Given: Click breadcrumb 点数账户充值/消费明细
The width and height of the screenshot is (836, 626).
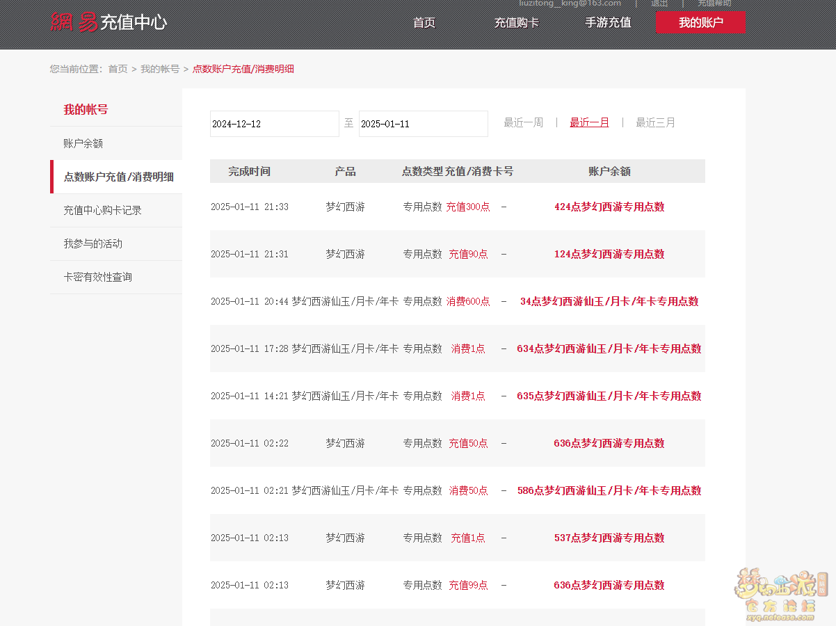Looking at the screenshot, I should pyautogui.click(x=243, y=69).
